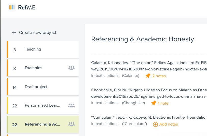
Task: Click Create new project
Action: point(37,33)
